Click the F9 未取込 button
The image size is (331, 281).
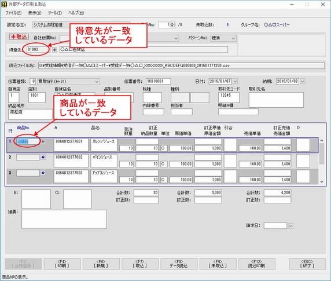click(x=218, y=264)
